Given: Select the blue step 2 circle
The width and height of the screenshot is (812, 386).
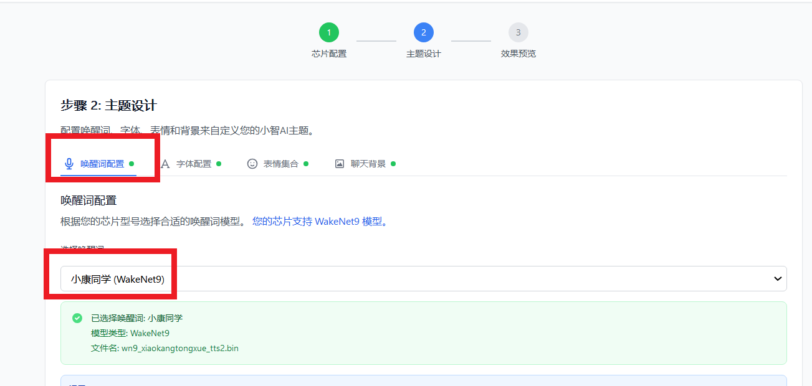Looking at the screenshot, I should (x=424, y=32).
